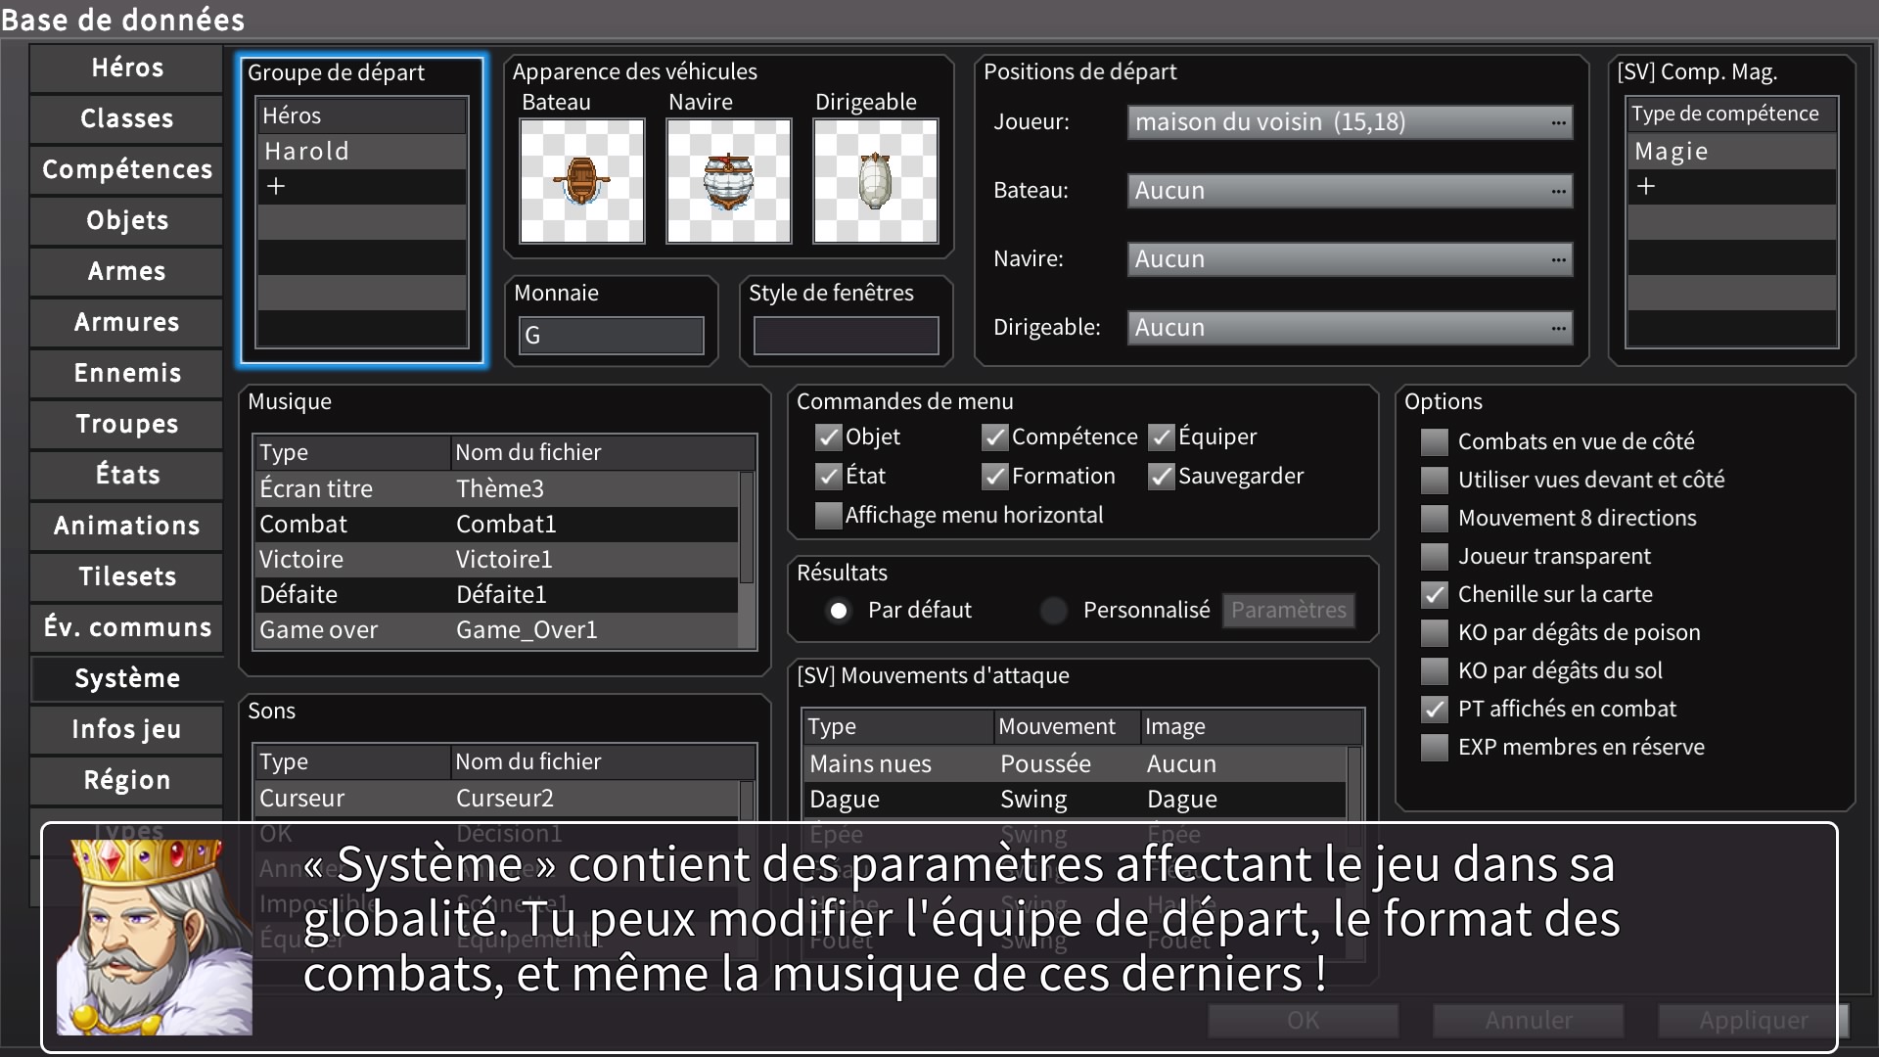
Task: Select the Personnalisé results radio button
Action: click(x=1054, y=611)
